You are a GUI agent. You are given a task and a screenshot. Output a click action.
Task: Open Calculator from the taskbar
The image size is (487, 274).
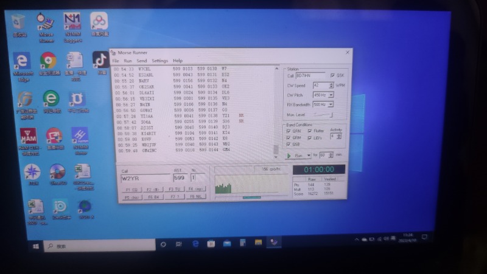point(242,242)
